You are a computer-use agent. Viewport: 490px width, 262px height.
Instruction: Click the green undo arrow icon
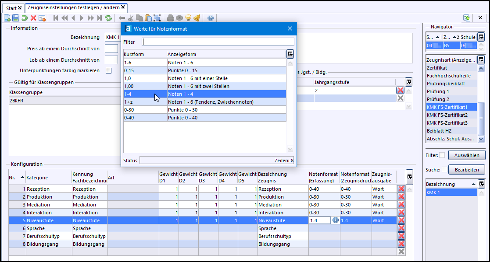click(x=25, y=18)
